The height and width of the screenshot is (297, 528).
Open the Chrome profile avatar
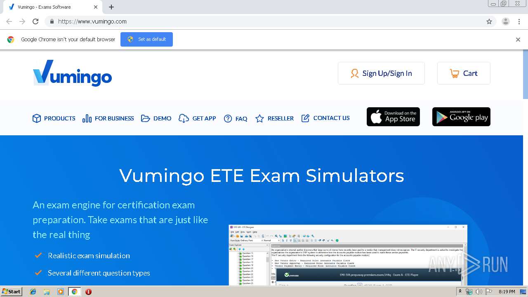point(506,21)
